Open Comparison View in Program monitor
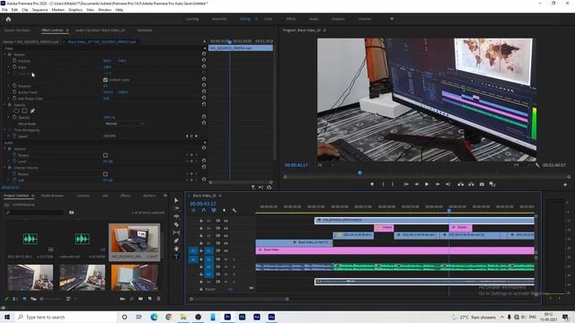This screenshot has width=575, height=323. [x=492, y=184]
